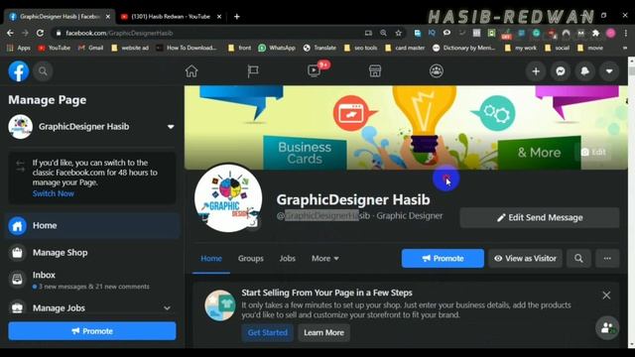Go to the Home feed icon
This screenshot has height=357, width=635.
[x=191, y=71]
